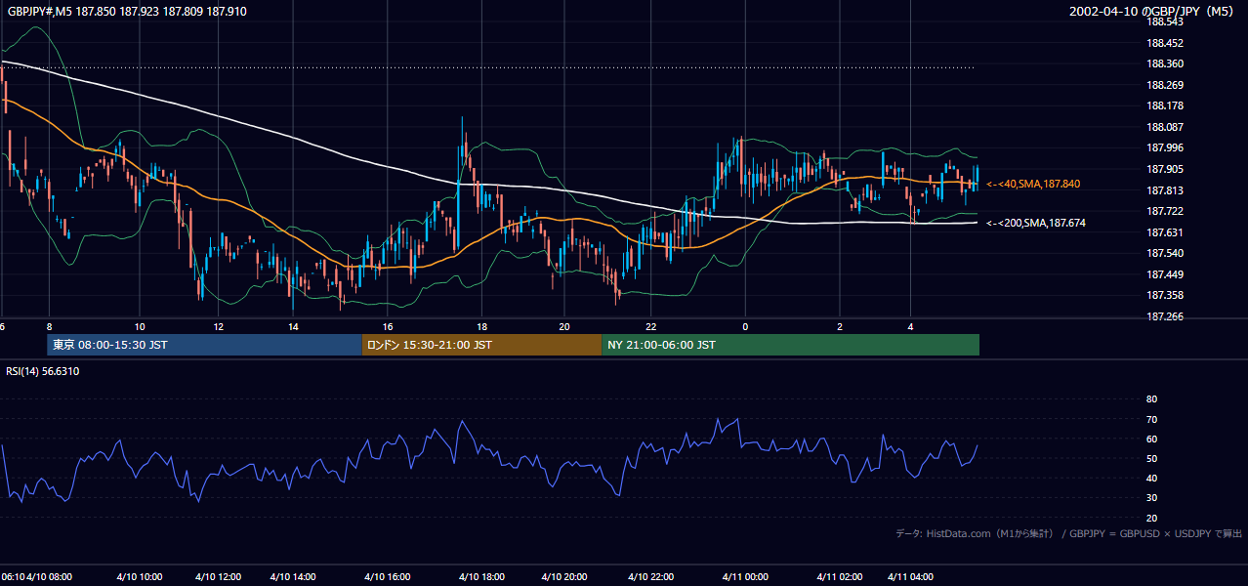Click price axis value 187.722

pyautogui.click(x=1166, y=211)
